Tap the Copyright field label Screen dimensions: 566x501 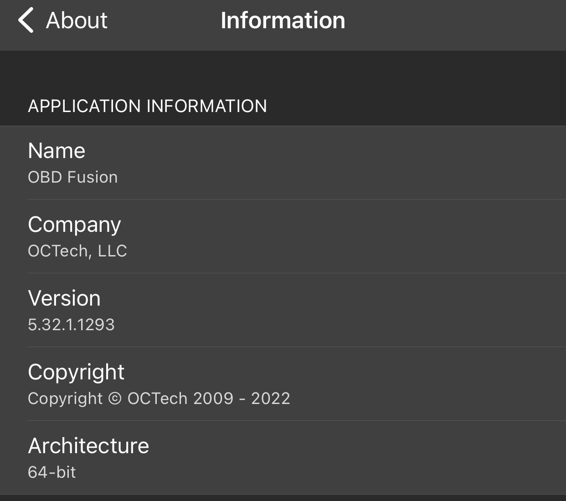[76, 373]
